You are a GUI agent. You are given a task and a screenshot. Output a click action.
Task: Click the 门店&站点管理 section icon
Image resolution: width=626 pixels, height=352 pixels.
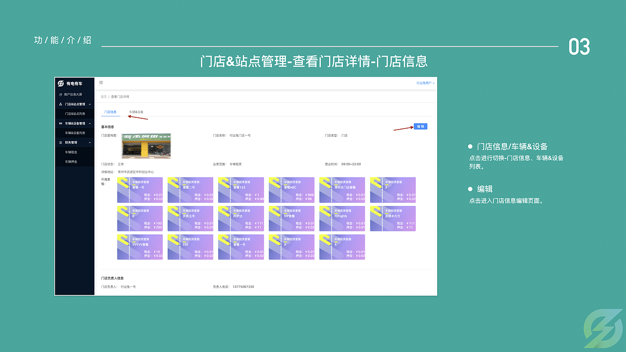tap(60, 104)
